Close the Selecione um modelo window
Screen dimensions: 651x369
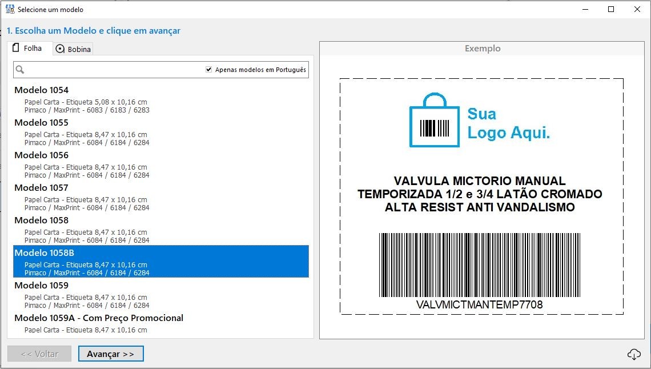pyautogui.click(x=637, y=9)
